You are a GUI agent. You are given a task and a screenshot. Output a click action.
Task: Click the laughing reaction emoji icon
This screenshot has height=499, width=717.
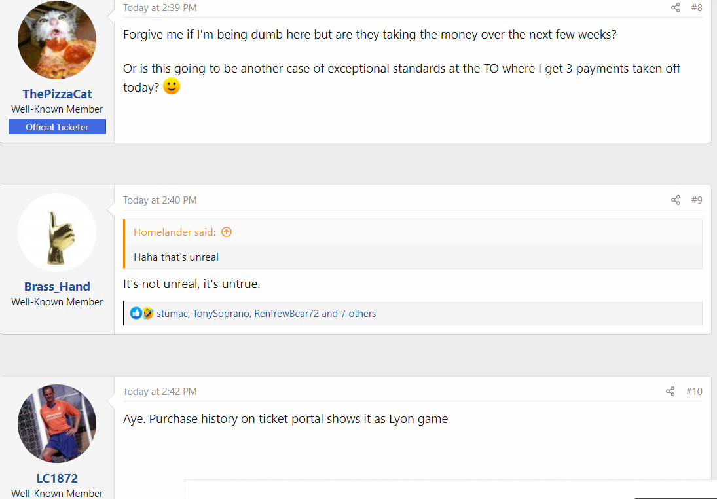coord(148,313)
